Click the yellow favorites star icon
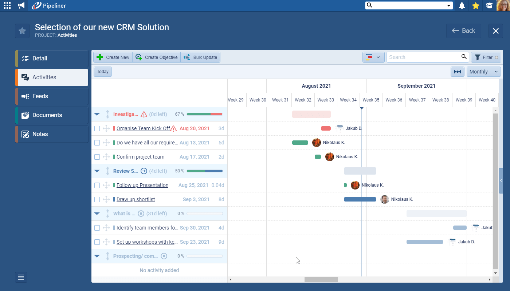Screen dimensions: 510x291 [475, 5]
